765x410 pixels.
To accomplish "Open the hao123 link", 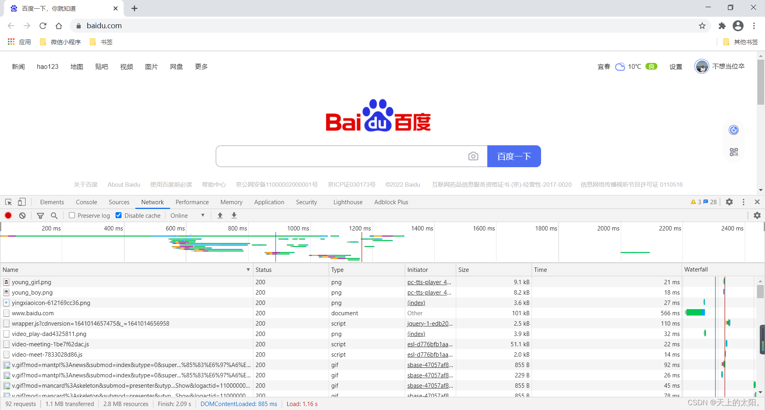I will 47,66.
